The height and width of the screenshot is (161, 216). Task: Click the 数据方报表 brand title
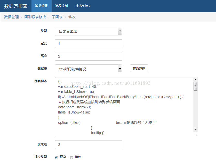tap(16, 6)
